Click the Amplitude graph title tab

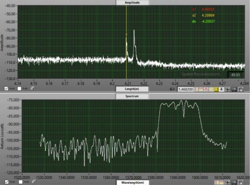[x=125, y=2]
